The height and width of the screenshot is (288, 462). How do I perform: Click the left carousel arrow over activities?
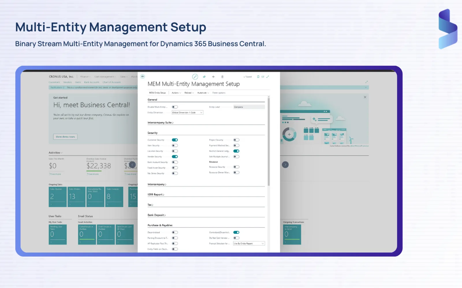coord(132,165)
